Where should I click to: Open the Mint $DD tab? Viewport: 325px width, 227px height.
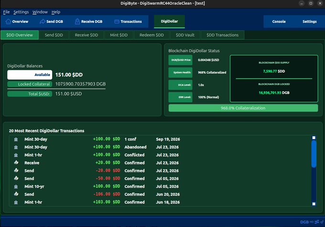pyautogui.click(x=119, y=35)
